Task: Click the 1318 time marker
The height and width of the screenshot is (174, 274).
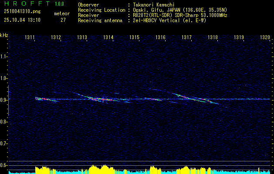Action: coord(213,37)
